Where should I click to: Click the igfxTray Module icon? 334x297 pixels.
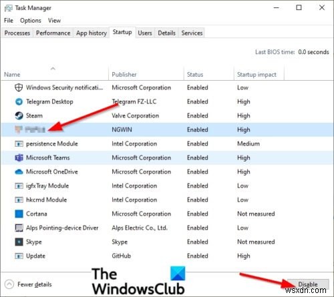pyautogui.click(x=19, y=186)
